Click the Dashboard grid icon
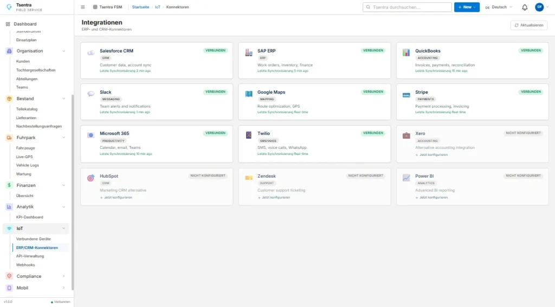Image resolution: width=555 pixels, height=307 pixels. pyautogui.click(x=8, y=24)
